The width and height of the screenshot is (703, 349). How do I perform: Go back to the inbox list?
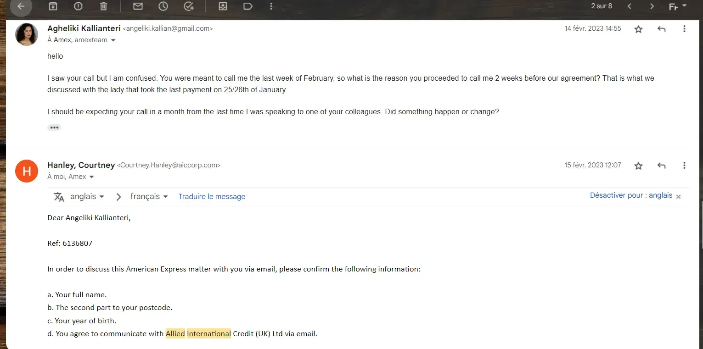[21, 6]
